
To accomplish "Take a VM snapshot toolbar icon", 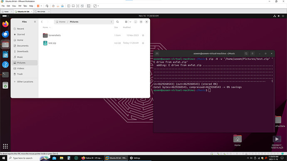I will pyautogui.click(x=53, y=6).
